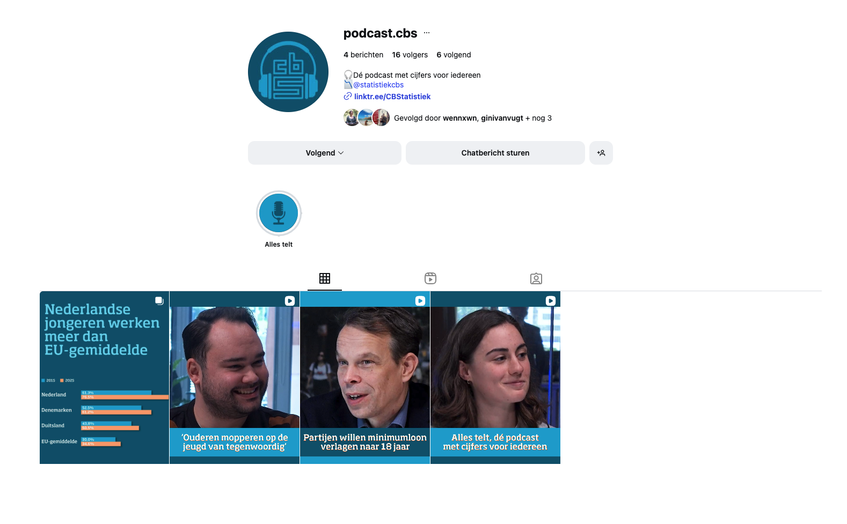
Task: View the 16 volgers list
Action: [x=410, y=55]
